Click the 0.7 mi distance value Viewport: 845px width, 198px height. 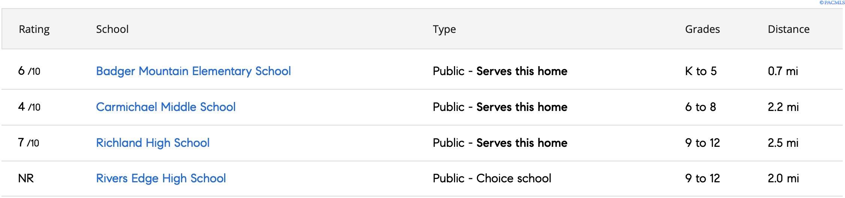tap(783, 71)
